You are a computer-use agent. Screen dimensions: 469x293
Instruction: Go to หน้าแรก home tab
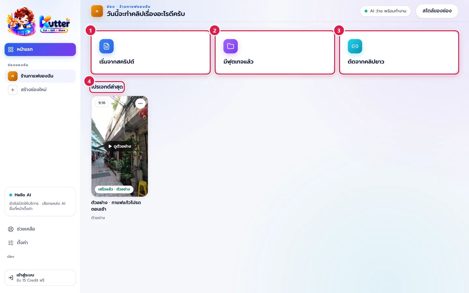(40, 49)
